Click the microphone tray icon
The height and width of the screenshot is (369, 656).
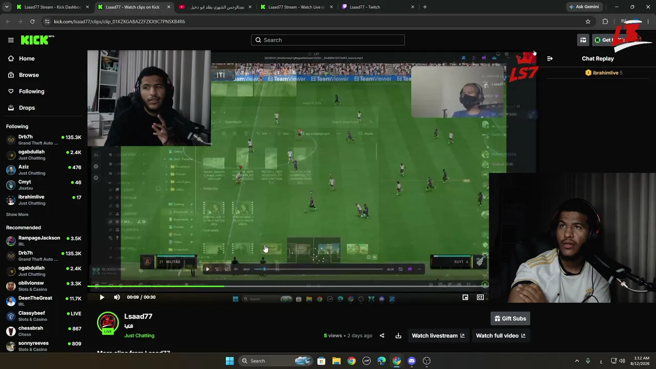coord(588,361)
